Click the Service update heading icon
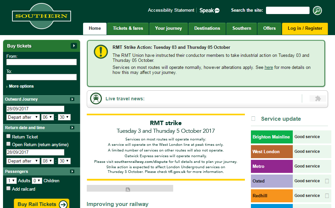The height and width of the screenshot is (208, 335). pos(253,119)
